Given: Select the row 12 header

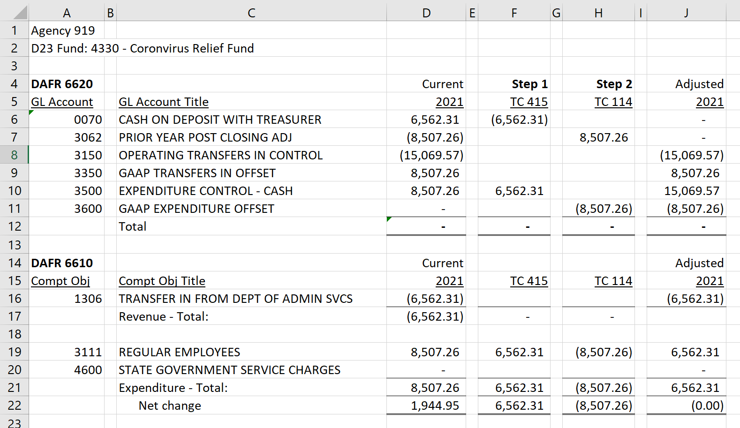Looking at the screenshot, I should pos(14,226).
